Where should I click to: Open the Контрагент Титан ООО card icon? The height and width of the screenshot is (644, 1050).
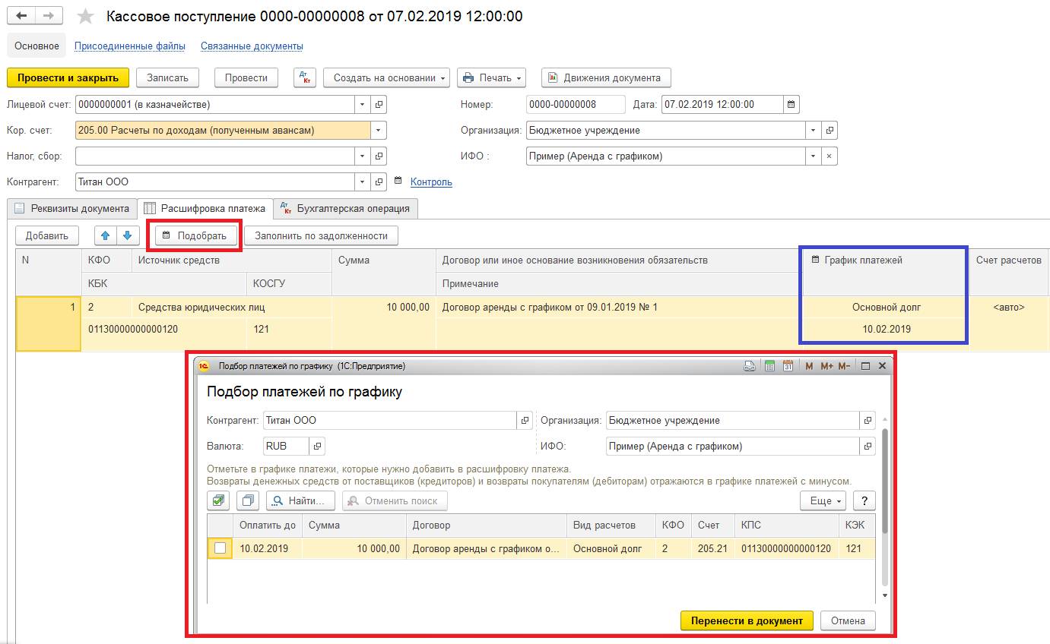(379, 182)
